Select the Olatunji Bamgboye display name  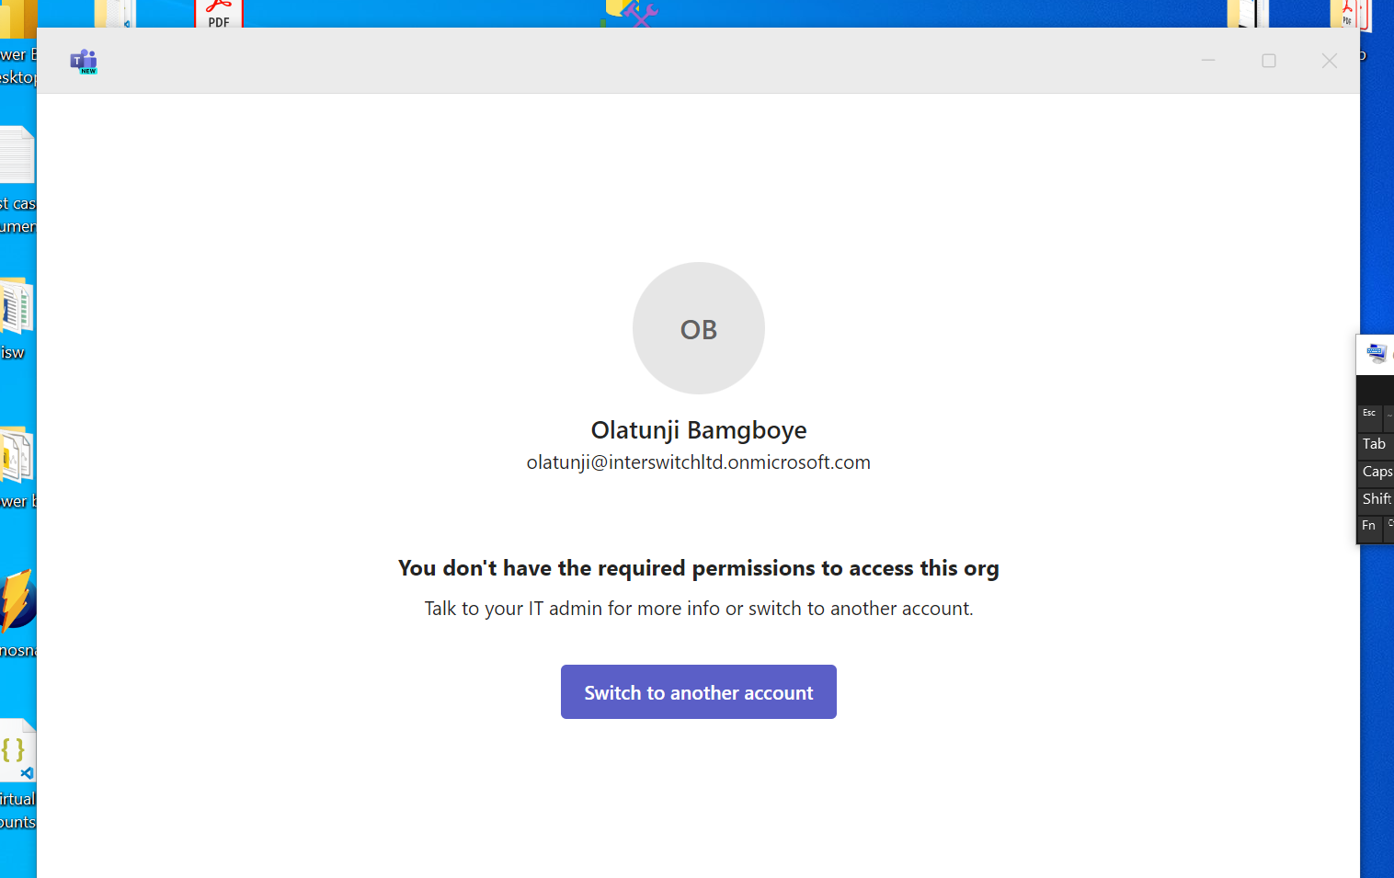point(698,430)
